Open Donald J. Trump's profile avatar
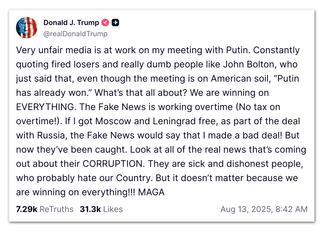323x233 pixels. [27, 27]
